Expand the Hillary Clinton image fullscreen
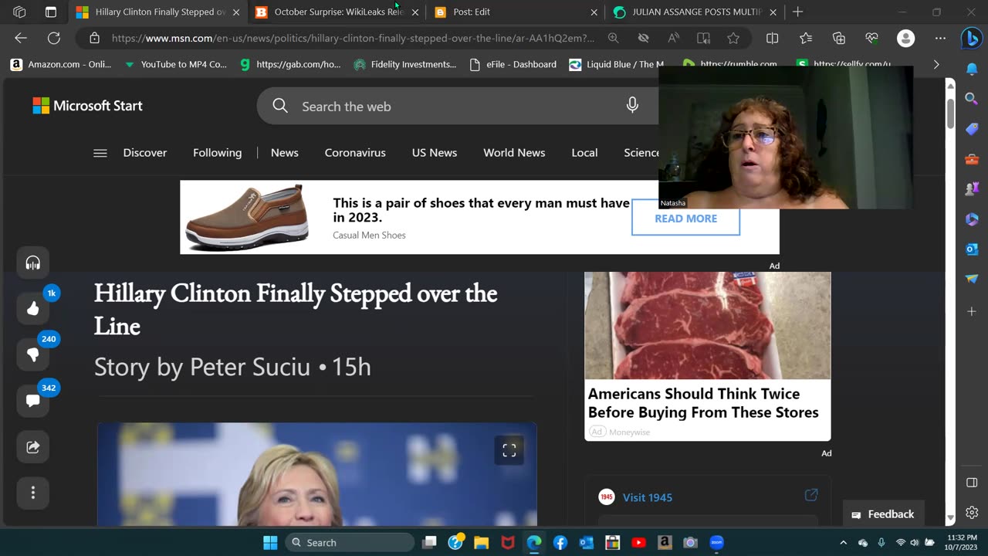This screenshot has width=988, height=556. (509, 450)
